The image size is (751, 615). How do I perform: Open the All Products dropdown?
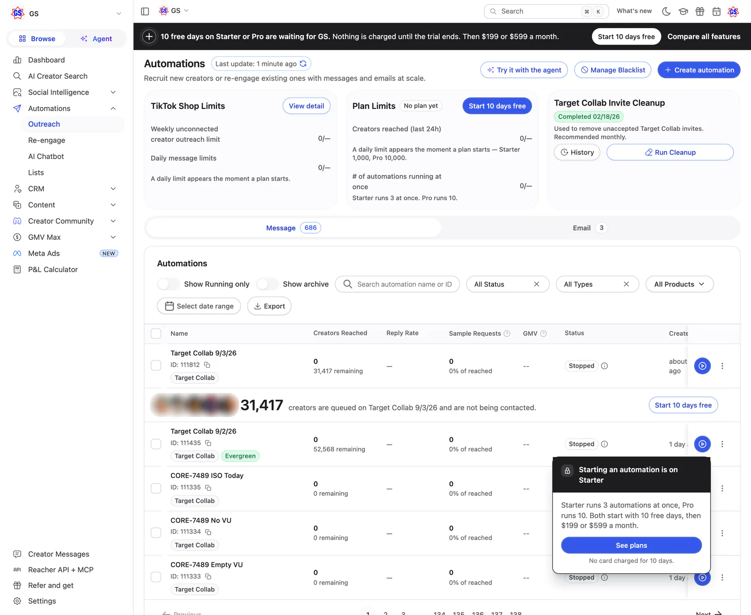pyautogui.click(x=679, y=284)
